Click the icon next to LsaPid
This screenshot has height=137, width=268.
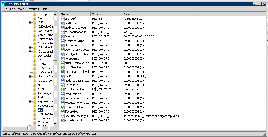[x=63, y=76]
